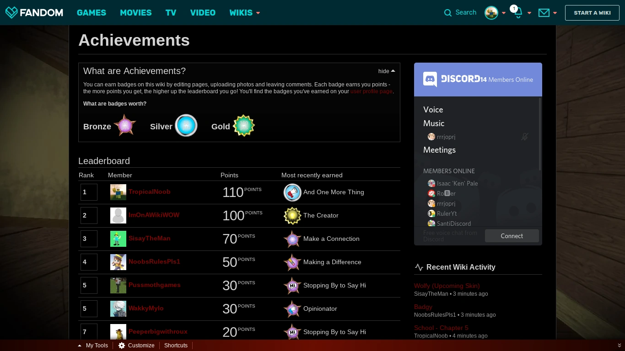Click Peeperbigwithroux's avatar
This screenshot has width=625, height=351.
[x=118, y=332]
